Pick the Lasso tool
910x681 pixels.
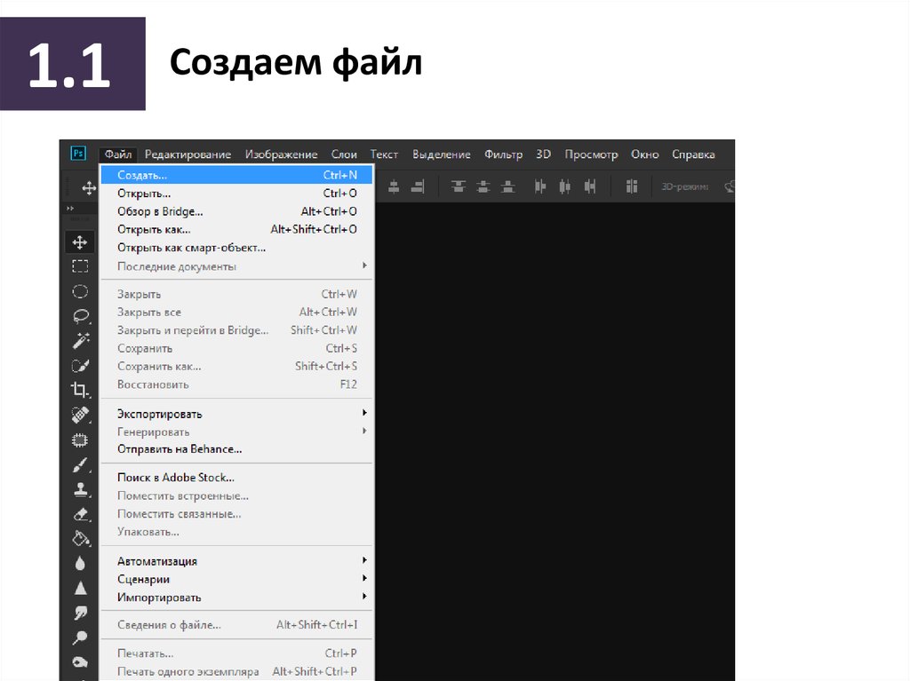pos(80,315)
